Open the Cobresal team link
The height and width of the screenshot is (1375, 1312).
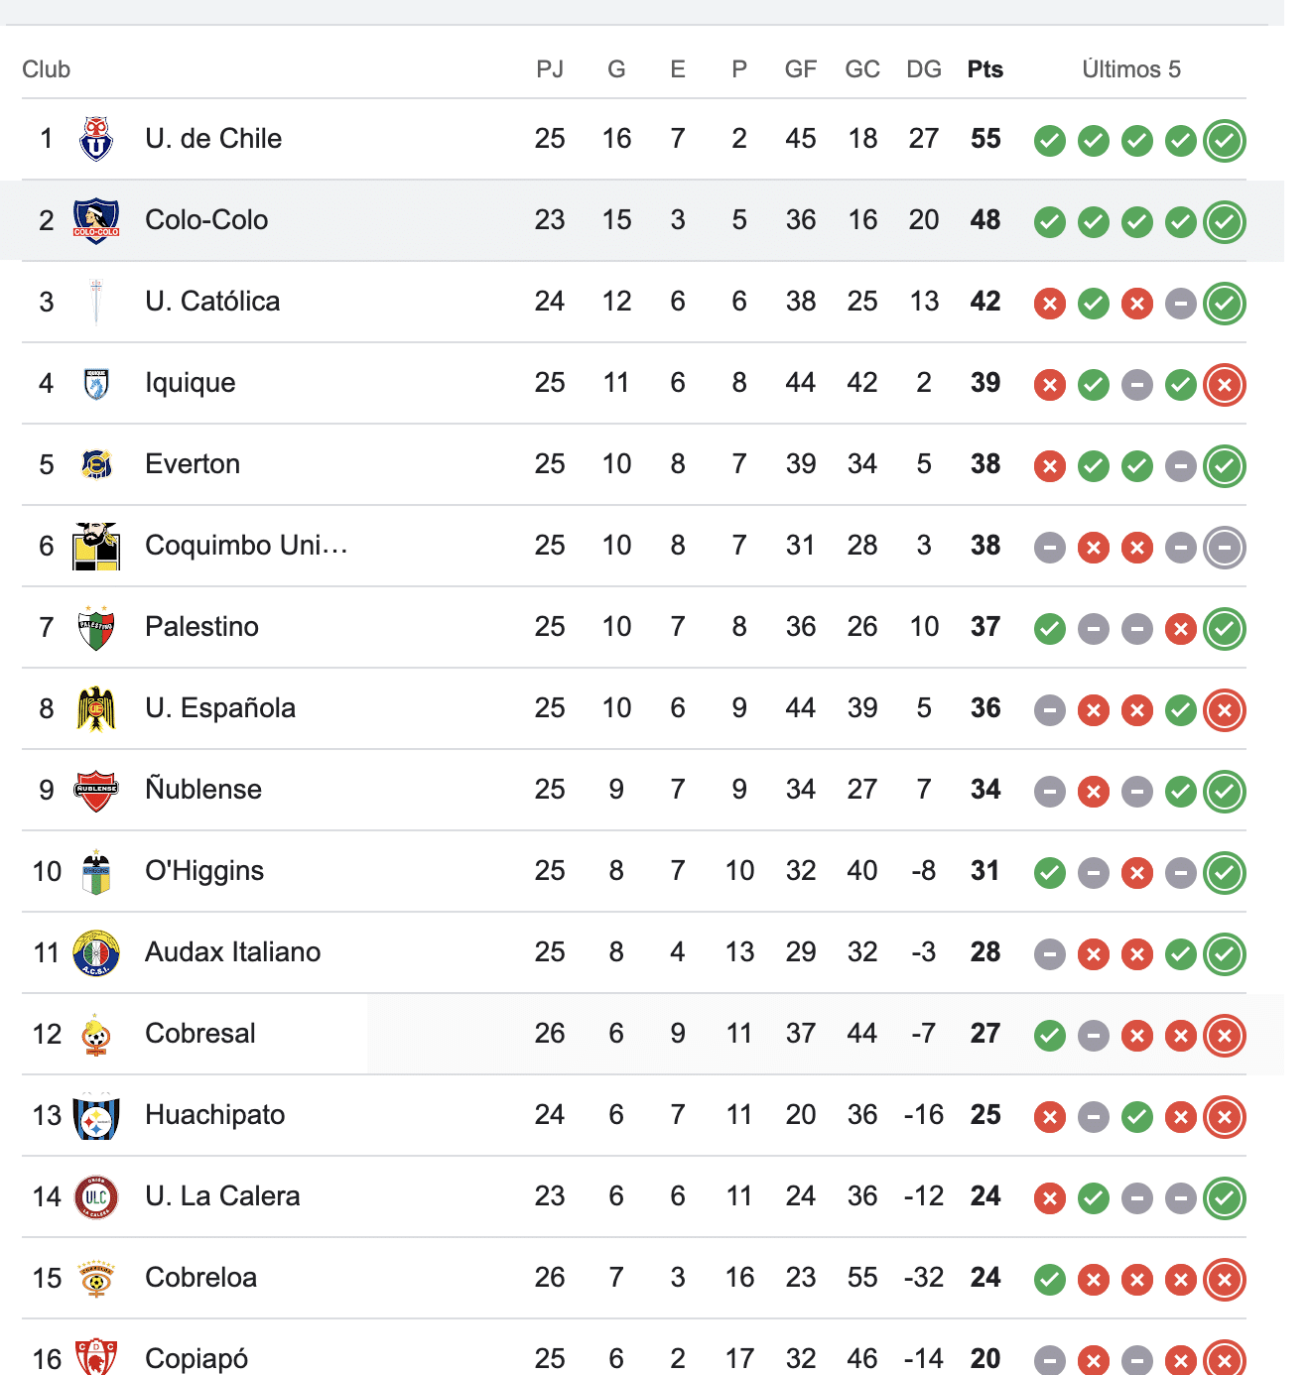(200, 1034)
